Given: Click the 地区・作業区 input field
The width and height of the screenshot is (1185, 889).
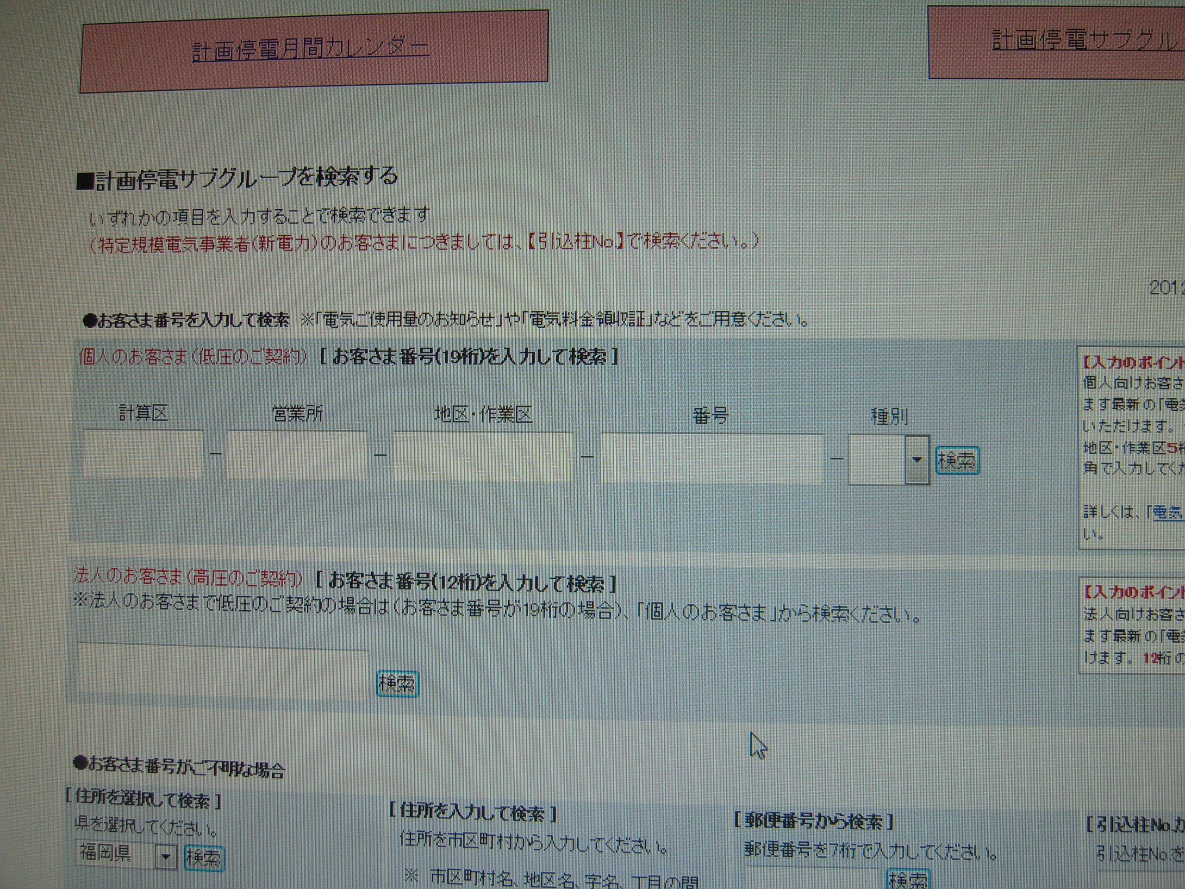Looking at the screenshot, I should tap(483, 457).
